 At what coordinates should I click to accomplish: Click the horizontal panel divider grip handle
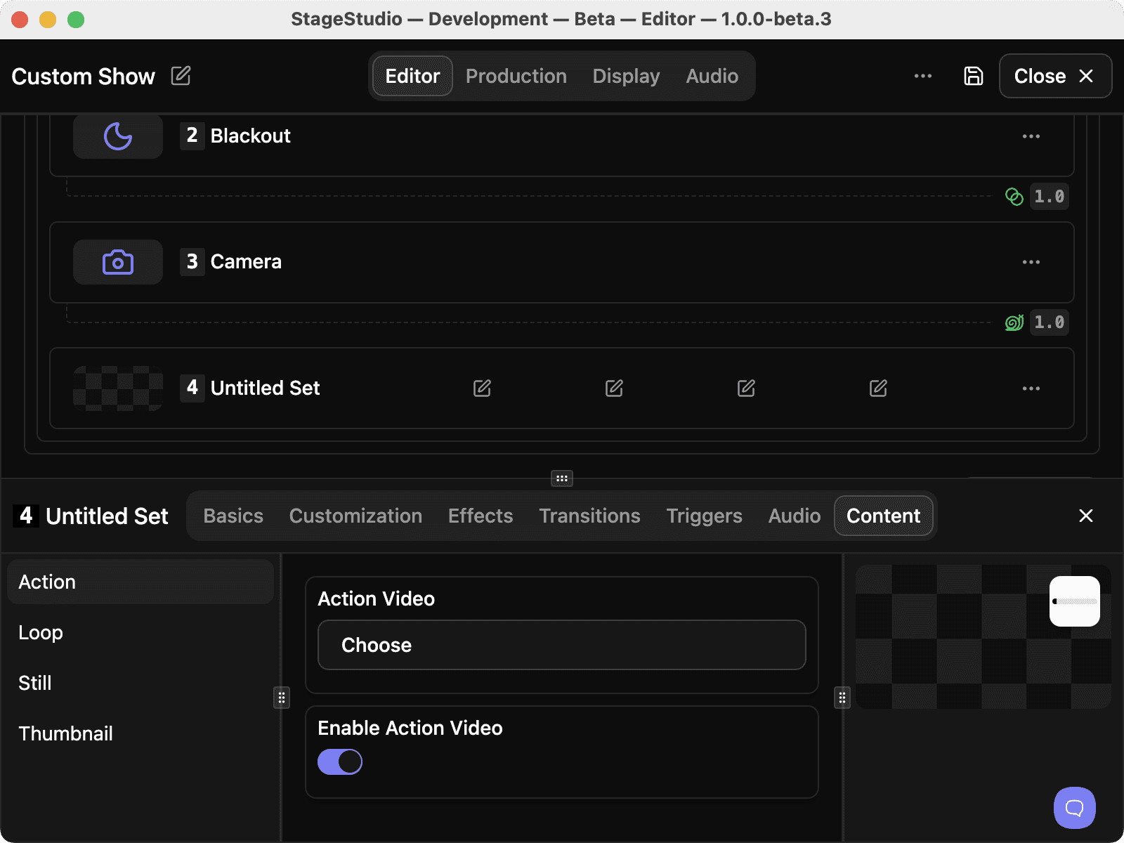pos(562,478)
